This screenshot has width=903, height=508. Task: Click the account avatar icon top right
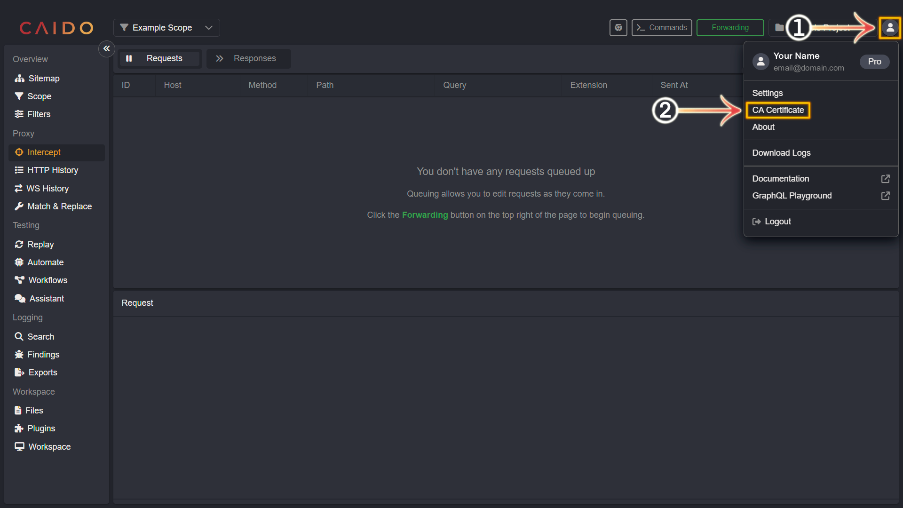coord(890,28)
